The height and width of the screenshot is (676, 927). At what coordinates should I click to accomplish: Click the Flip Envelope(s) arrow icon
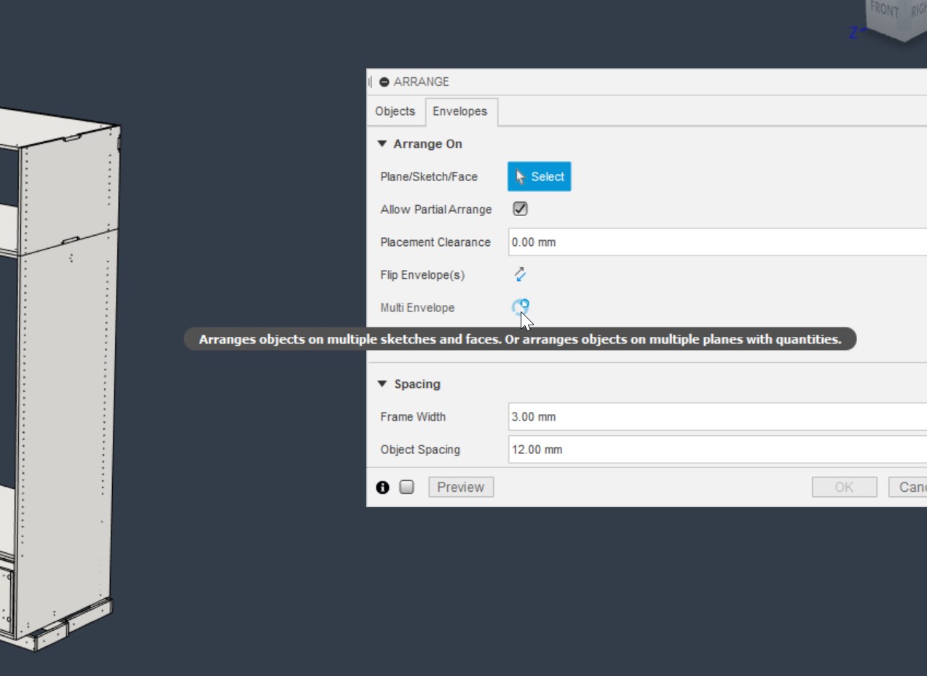(520, 274)
